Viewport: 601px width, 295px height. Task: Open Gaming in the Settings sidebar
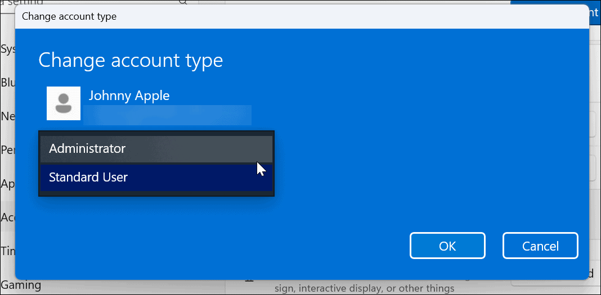pyautogui.click(x=21, y=285)
